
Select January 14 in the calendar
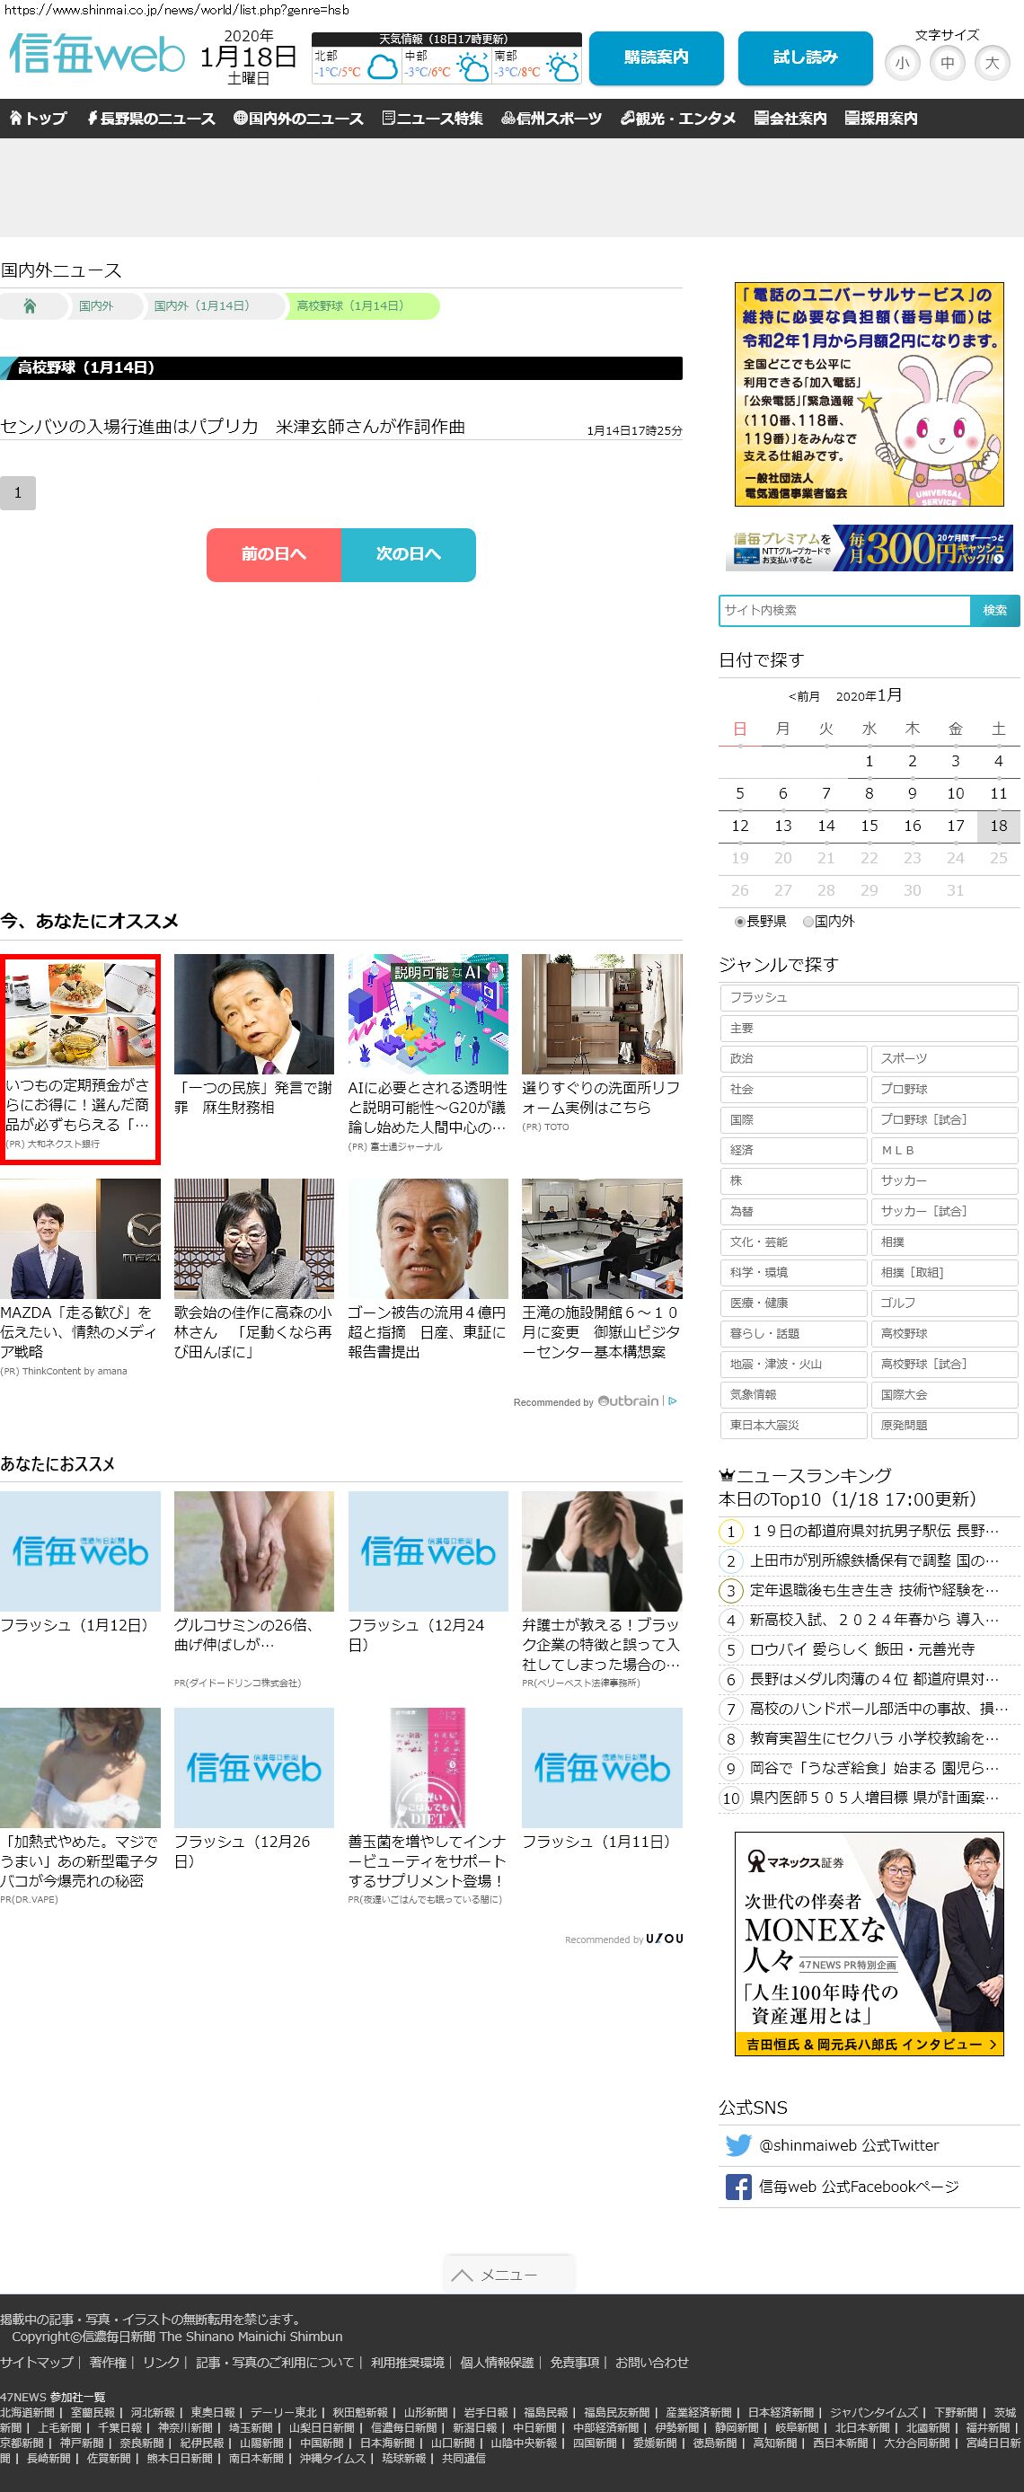[x=825, y=826]
